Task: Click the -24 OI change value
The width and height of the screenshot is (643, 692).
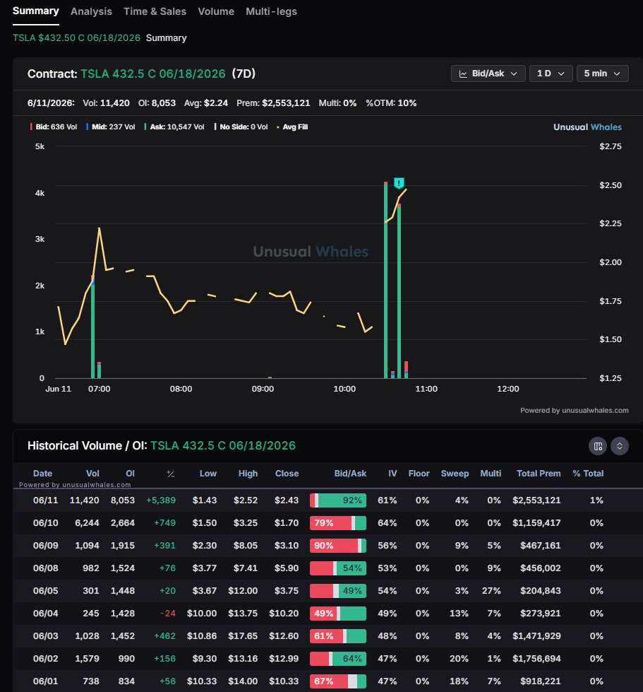Action: pyautogui.click(x=167, y=614)
